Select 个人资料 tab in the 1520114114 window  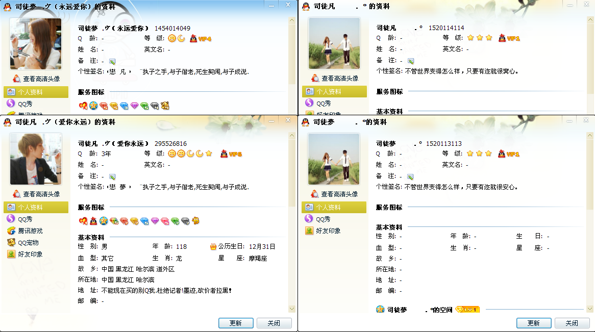point(334,91)
